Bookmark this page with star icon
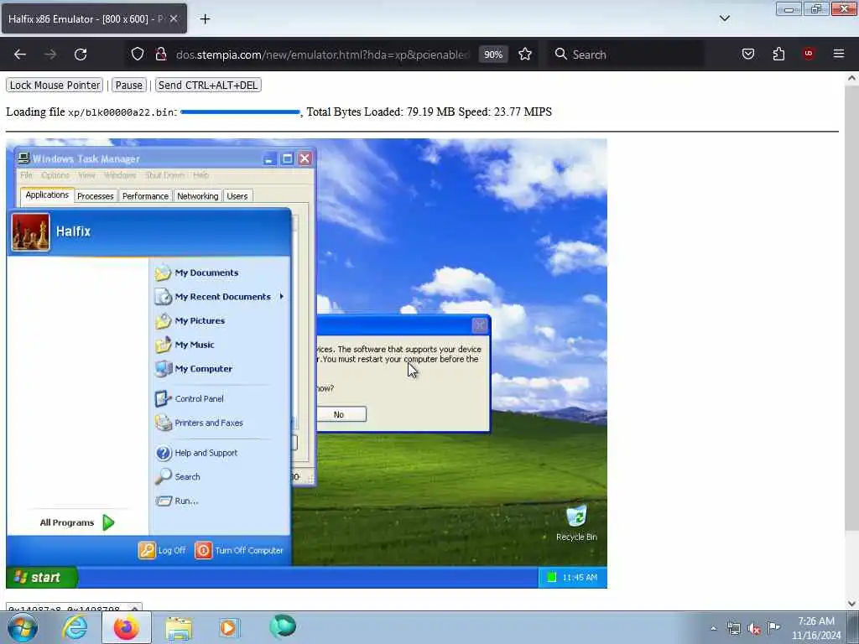This screenshot has width=859, height=644. pos(525,55)
